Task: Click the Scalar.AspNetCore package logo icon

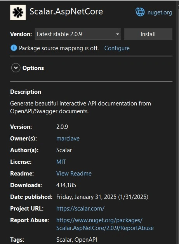Action: tap(18, 12)
